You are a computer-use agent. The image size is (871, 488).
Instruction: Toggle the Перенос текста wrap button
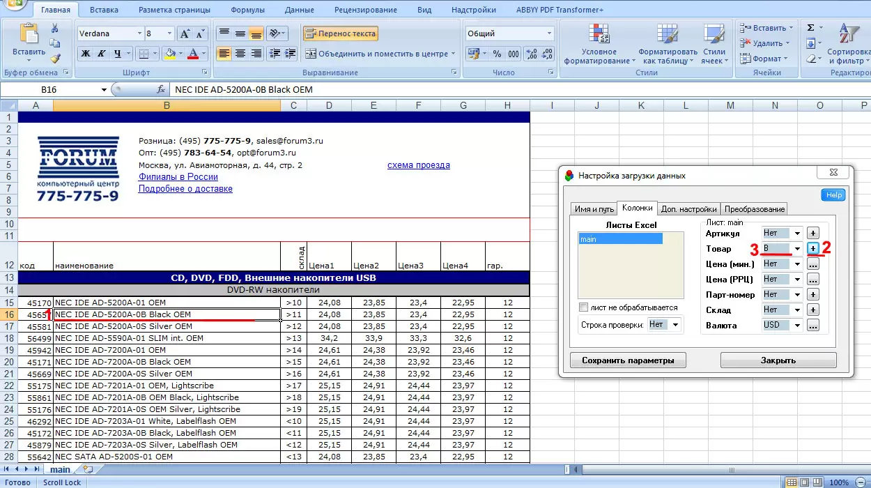tap(341, 33)
